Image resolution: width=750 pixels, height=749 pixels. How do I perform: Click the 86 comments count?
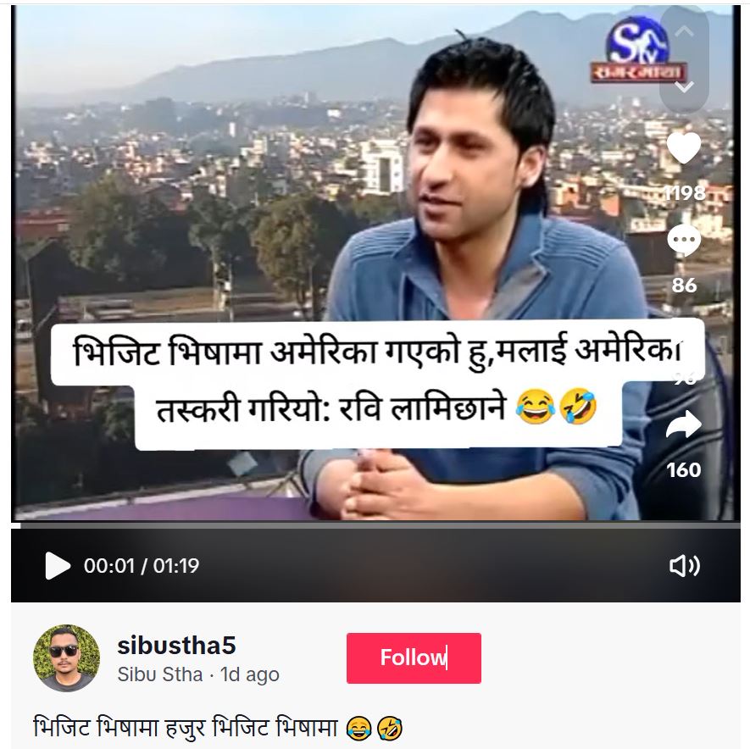click(x=684, y=285)
